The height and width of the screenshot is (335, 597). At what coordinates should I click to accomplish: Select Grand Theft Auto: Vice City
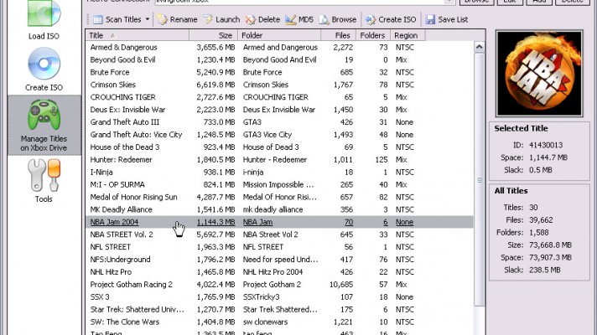point(136,135)
